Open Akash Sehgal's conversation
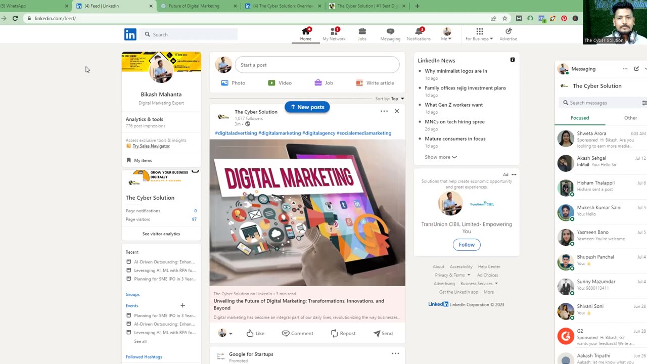This screenshot has width=647, height=364. point(601,163)
